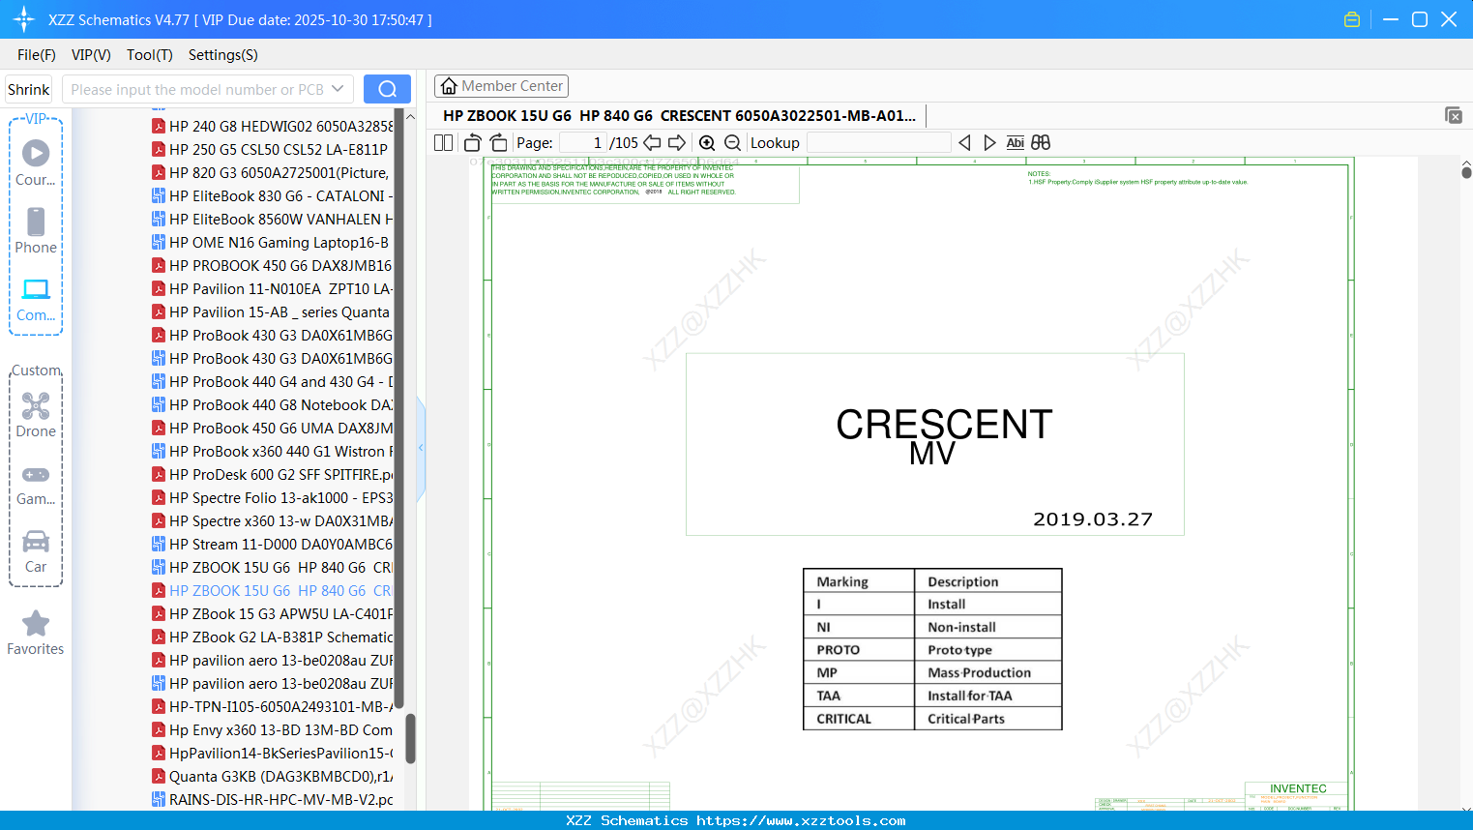Open HP EliteBook 830 G6 CATALONI file
1473x830 pixels.
pyautogui.click(x=273, y=195)
